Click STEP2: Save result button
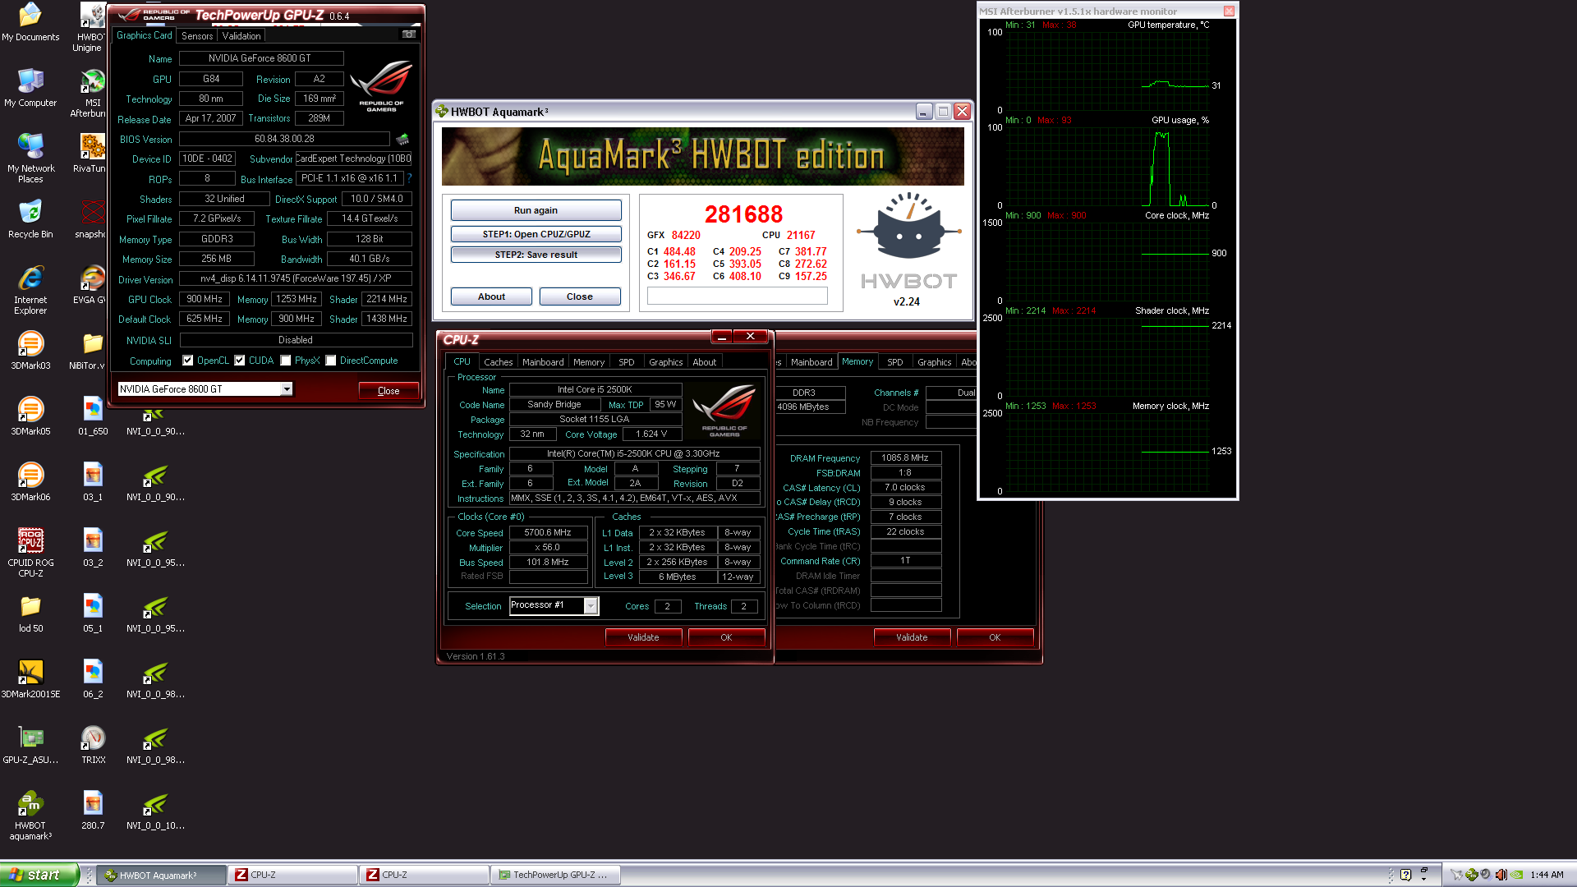1577x887 pixels. [x=536, y=255]
